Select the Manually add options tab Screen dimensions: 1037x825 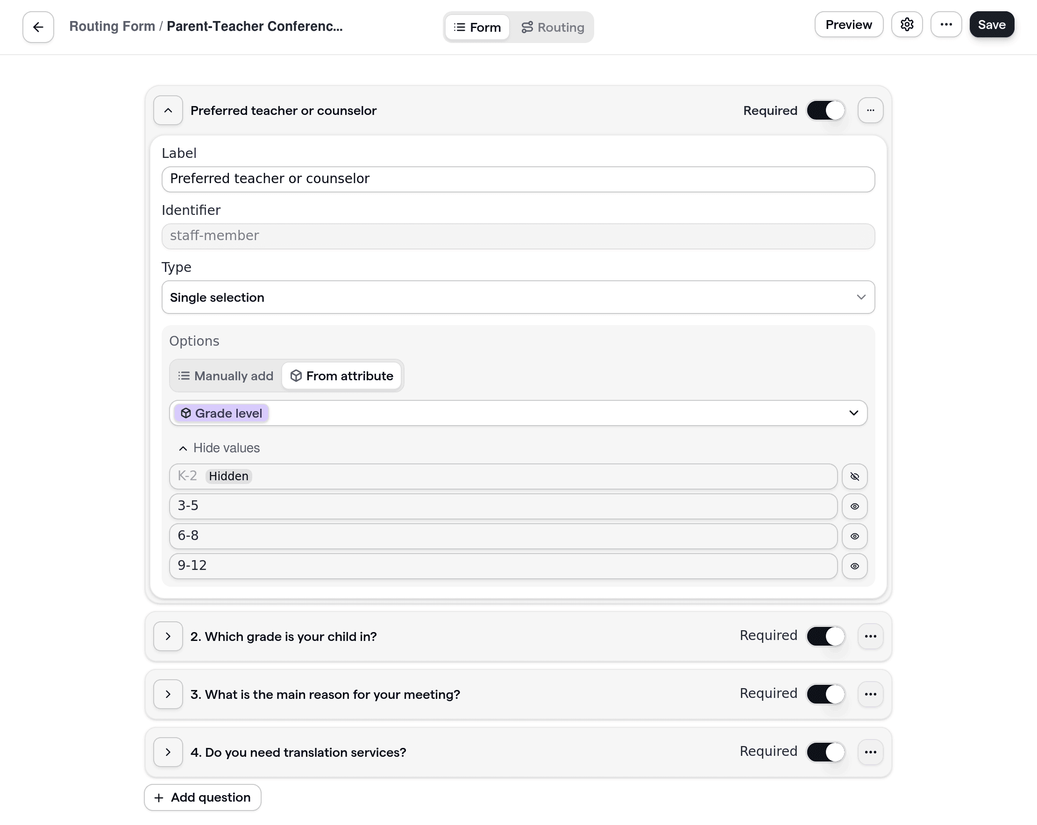point(226,376)
